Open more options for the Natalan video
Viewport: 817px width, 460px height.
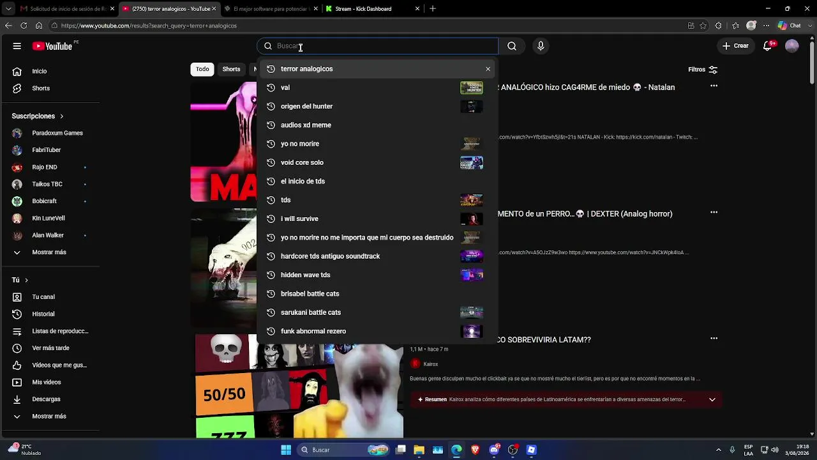coord(714,86)
